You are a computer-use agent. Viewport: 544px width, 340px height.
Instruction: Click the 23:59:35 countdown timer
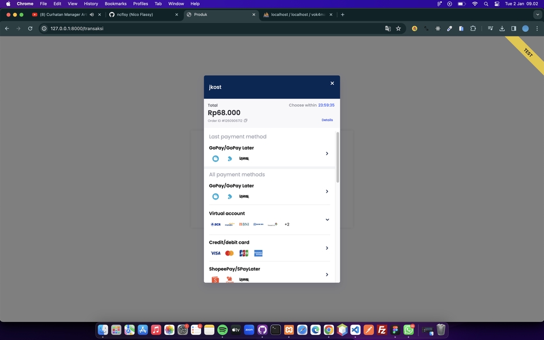tap(326, 105)
